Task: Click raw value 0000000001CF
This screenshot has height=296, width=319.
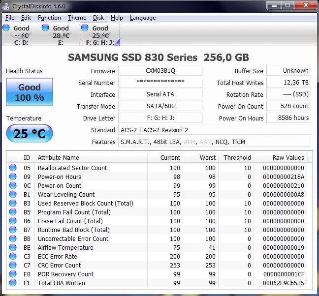Action: (x=284, y=274)
